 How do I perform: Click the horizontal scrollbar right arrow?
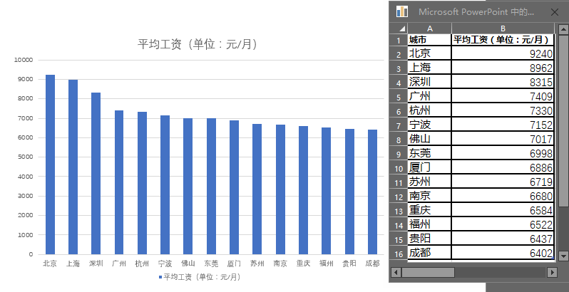[553, 272]
